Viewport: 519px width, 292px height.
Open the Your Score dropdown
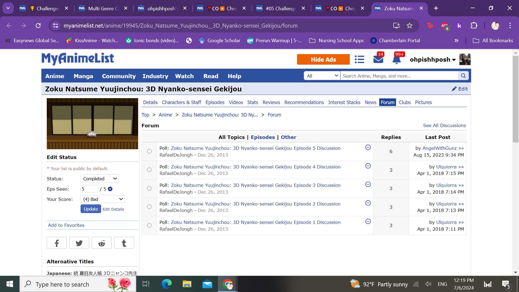click(103, 199)
